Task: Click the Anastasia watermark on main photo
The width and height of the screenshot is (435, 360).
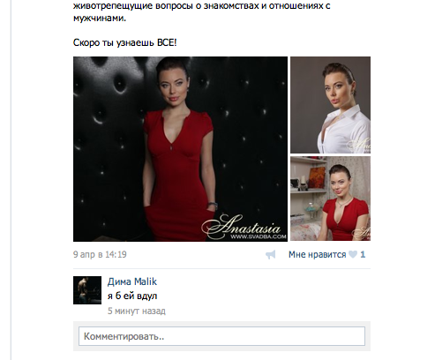Action: pos(244,227)
